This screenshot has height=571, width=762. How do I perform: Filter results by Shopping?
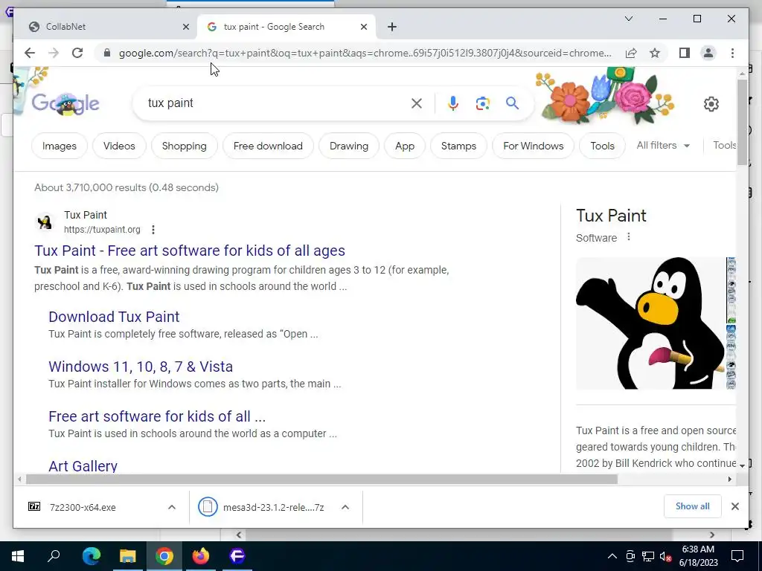click(x=185, y=146)
